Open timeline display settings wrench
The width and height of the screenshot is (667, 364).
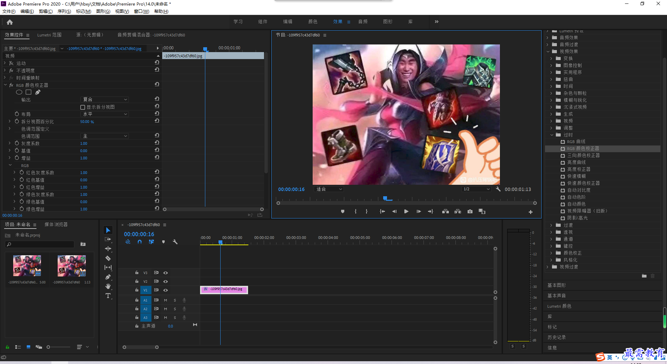[x=175, y=242]
